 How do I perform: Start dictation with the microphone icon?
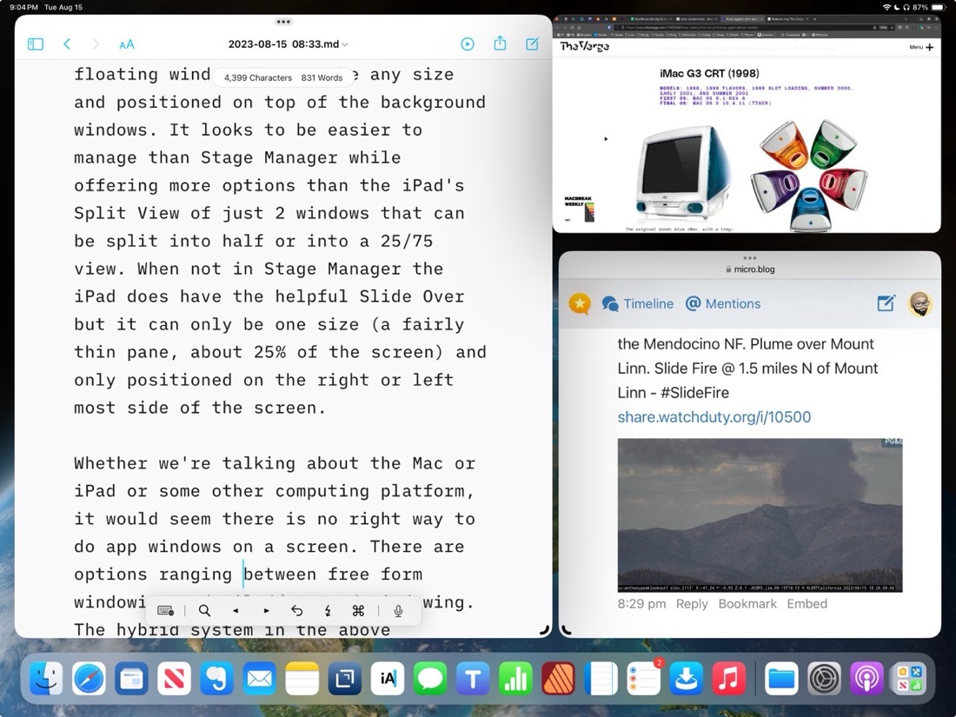(398, 610)
